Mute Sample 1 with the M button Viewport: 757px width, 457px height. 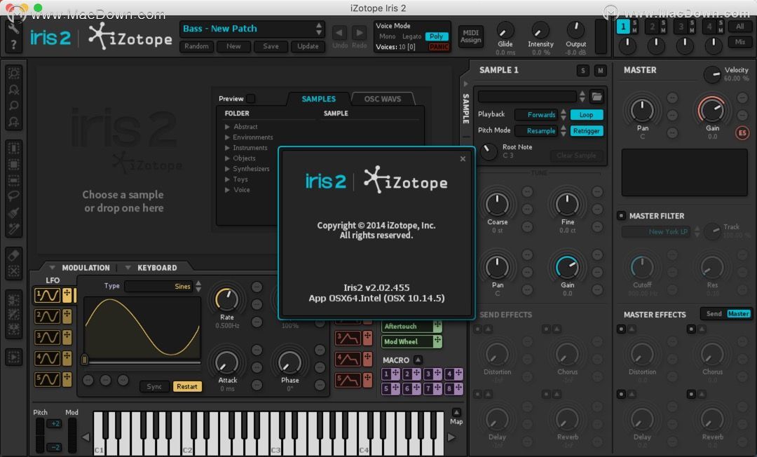click(x=600, y=71)
